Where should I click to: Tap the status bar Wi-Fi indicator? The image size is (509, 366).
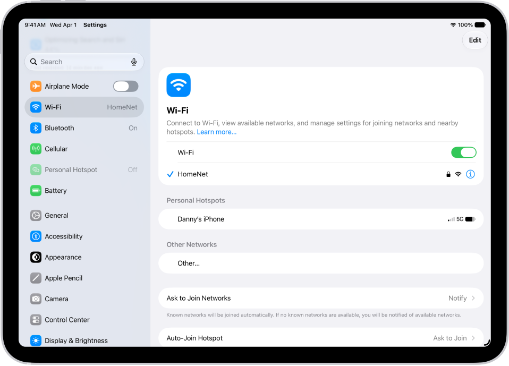[x=453, y=25]
